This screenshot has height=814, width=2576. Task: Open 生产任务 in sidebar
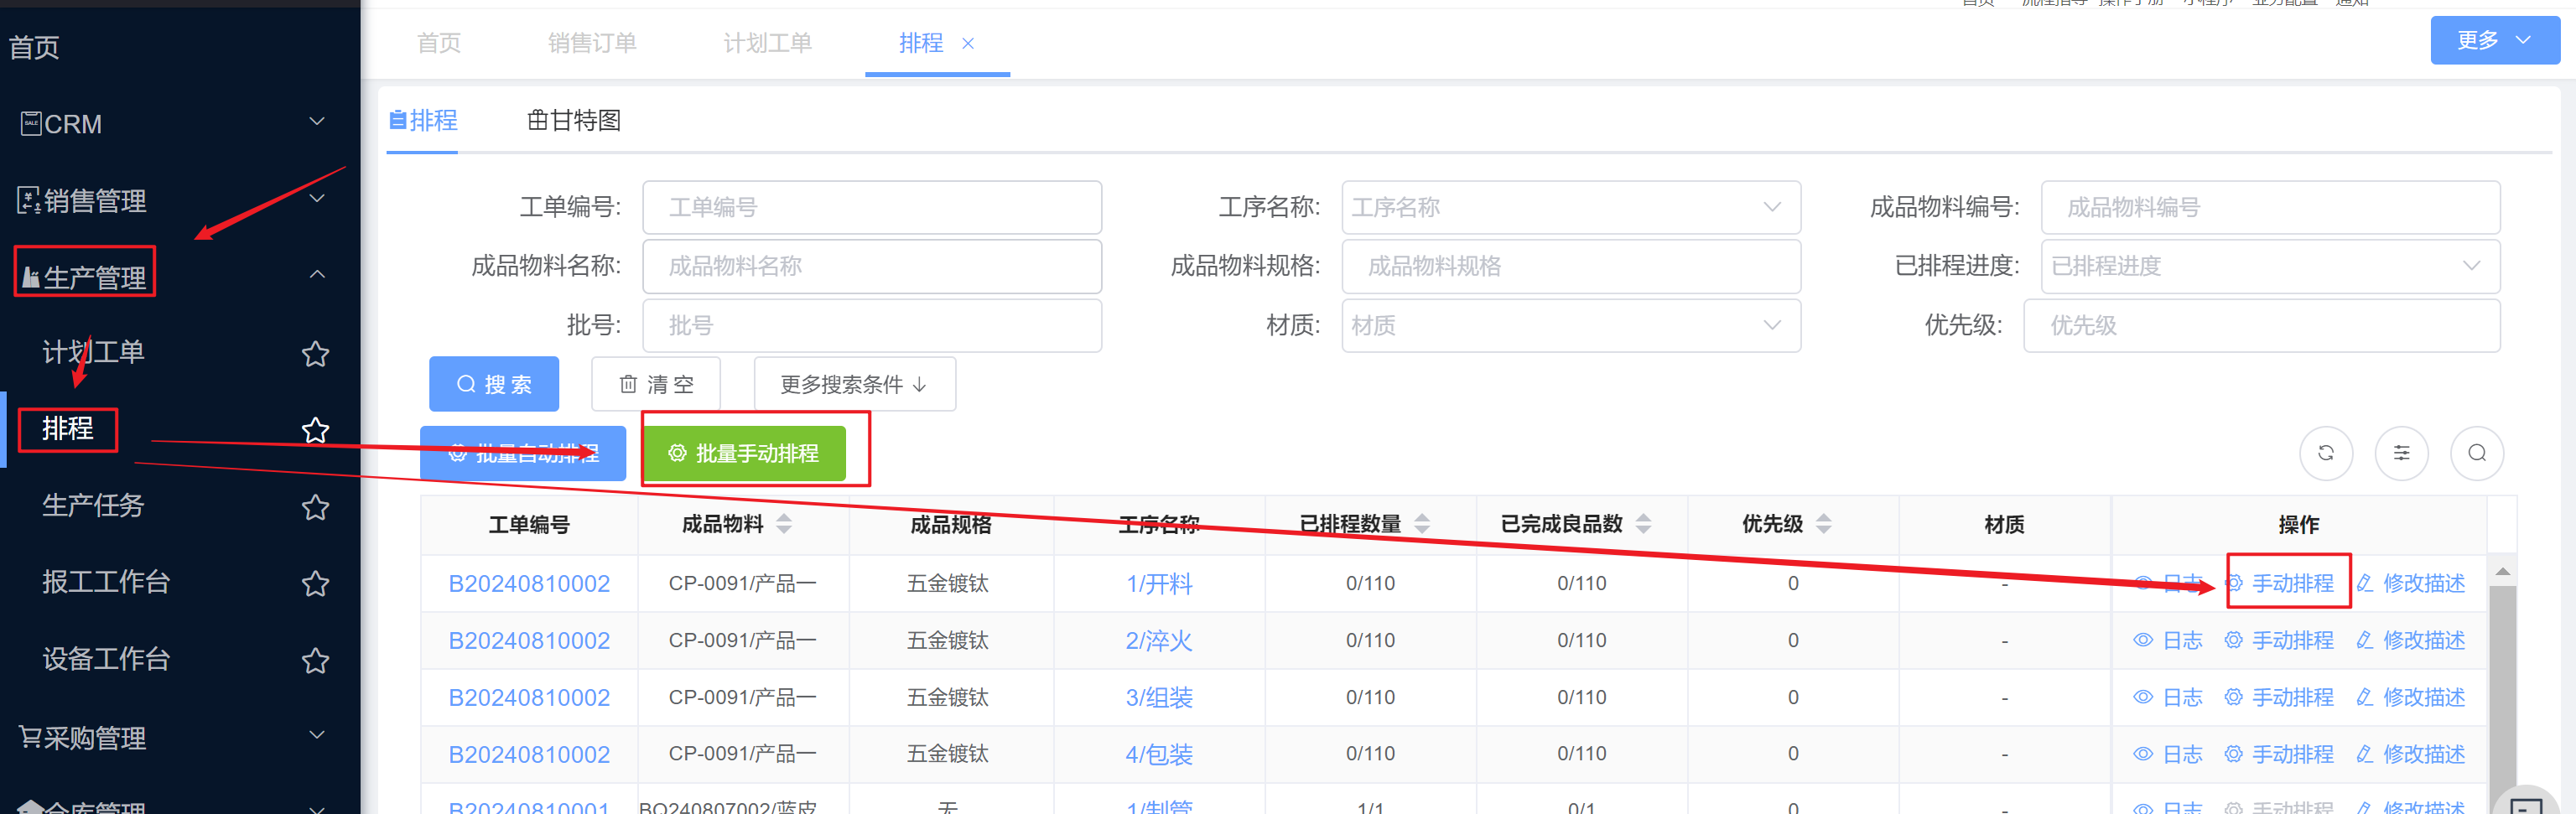(x=93, y=505)
